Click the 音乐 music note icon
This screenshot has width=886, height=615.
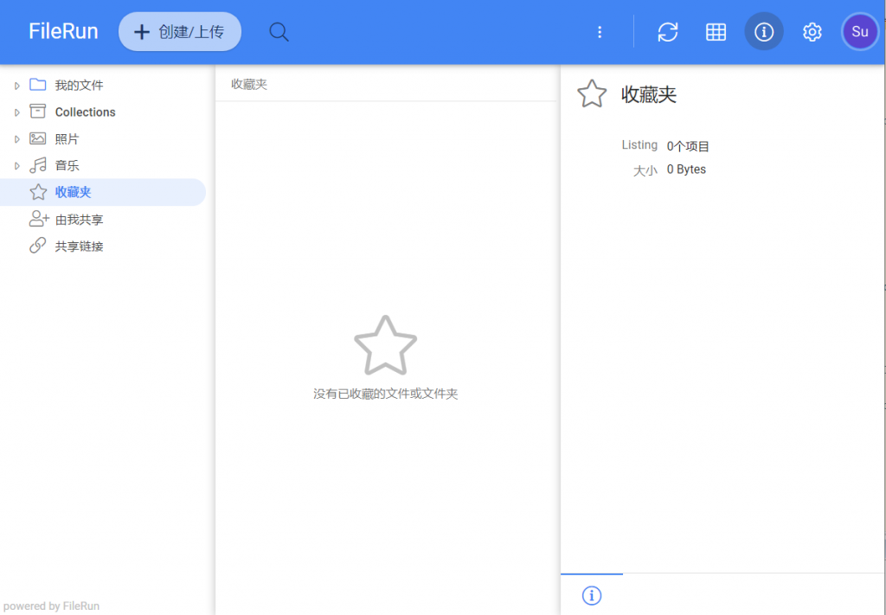(38, 165)
